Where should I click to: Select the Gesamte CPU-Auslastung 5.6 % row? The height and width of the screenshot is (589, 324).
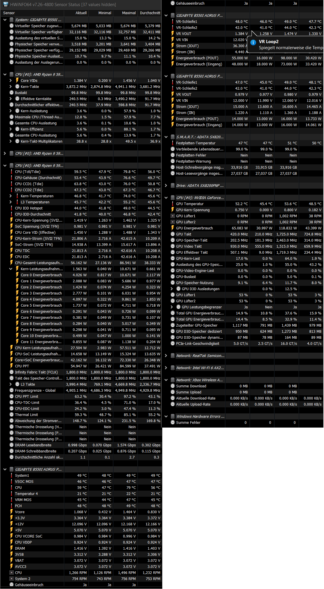click(x=81, y=135)
